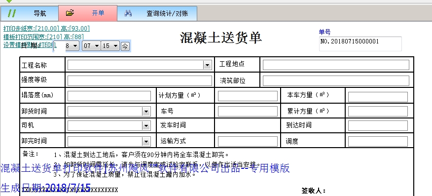Open the year dropdown in date selector

tap(75, 46)
